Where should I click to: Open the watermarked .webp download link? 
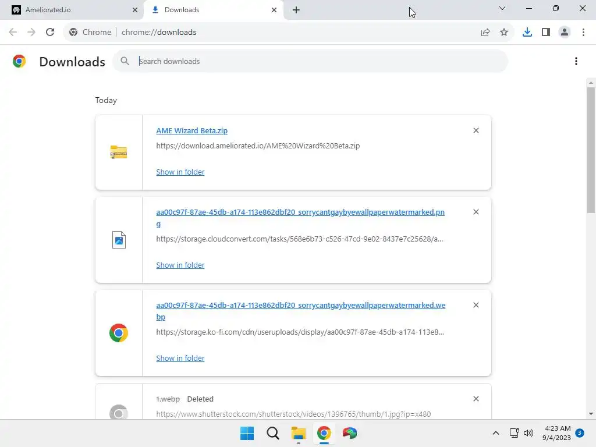(301, 311)
